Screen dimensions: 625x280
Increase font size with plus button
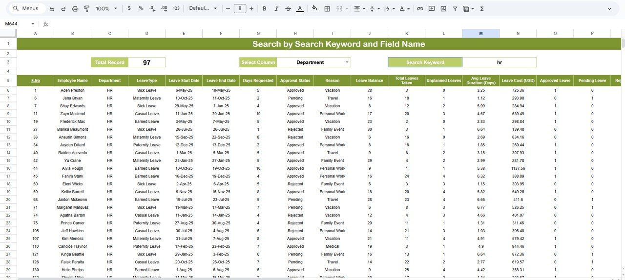[251, 9]
